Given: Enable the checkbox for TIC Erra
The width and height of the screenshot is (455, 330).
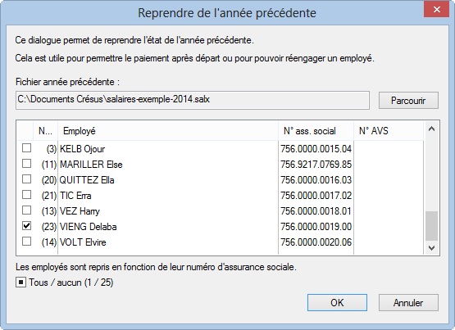Looking at the screenshot, I should pos(27,195).
